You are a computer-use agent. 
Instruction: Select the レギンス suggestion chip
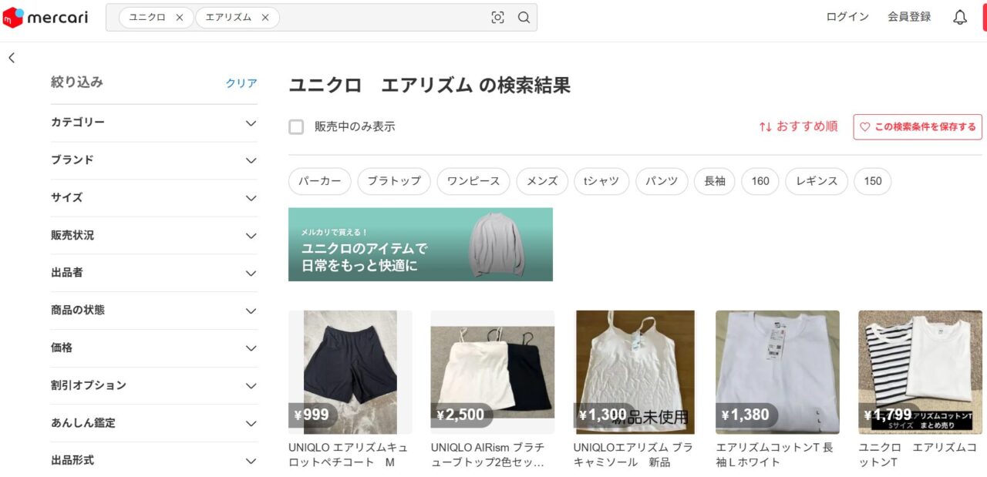(x=817, y=181)
